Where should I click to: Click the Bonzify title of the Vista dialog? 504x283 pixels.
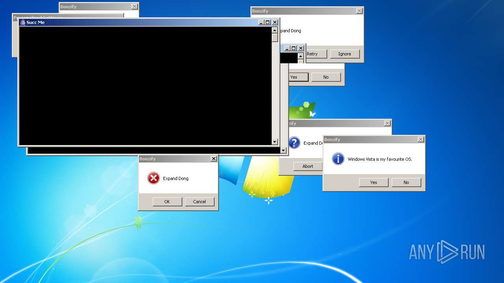[x=332, y=140]
